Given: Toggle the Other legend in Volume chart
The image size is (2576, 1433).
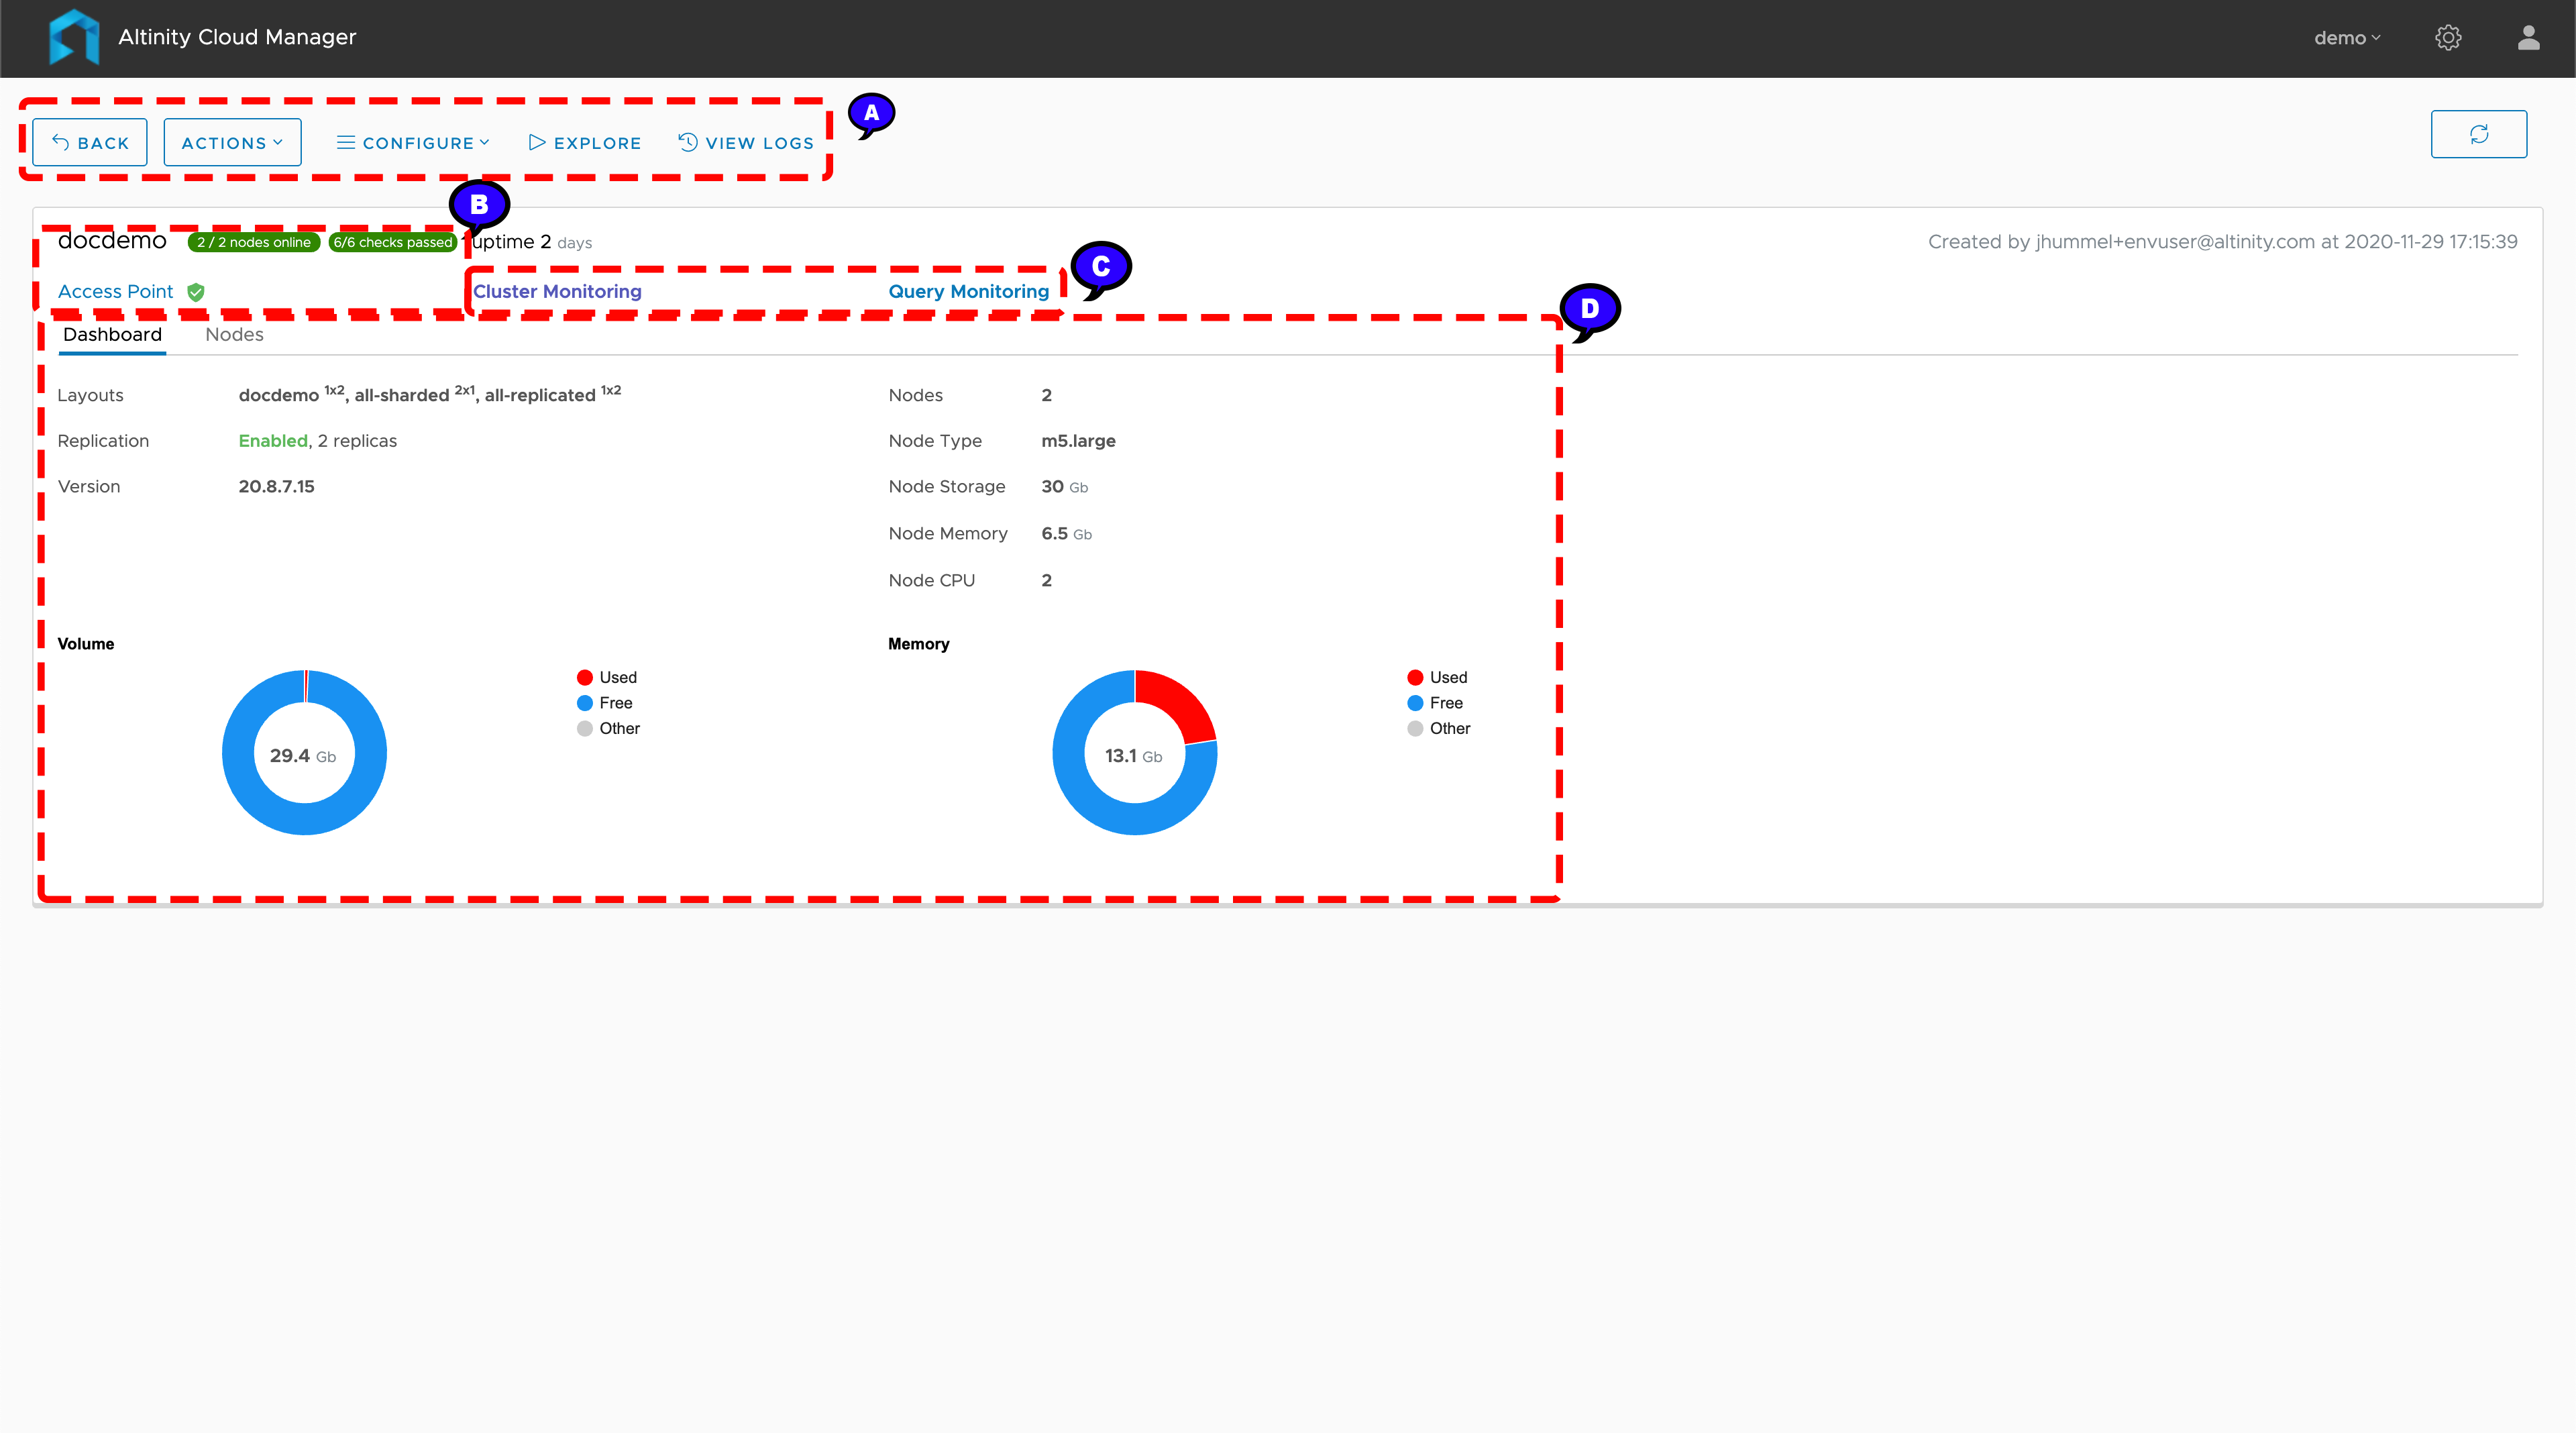Looking at the screenshot, I should click(608, 728).
